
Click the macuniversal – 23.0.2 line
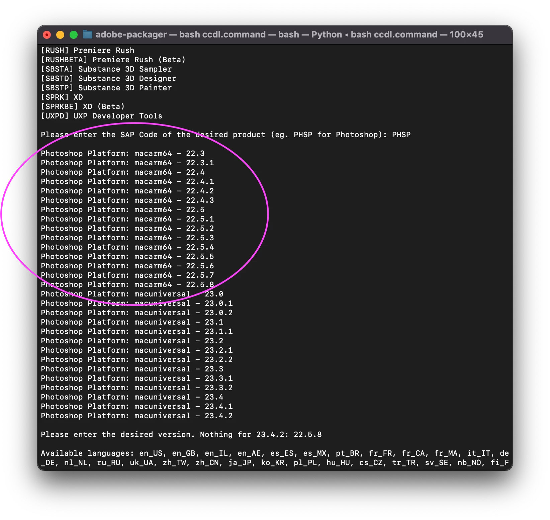tap(137, 313)
